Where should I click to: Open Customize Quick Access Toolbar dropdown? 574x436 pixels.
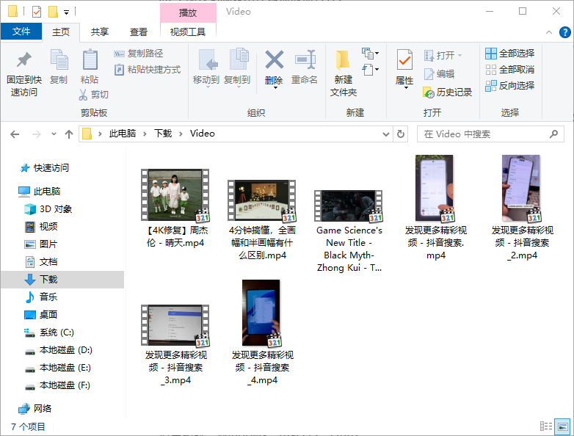click(x=66, y=12)
